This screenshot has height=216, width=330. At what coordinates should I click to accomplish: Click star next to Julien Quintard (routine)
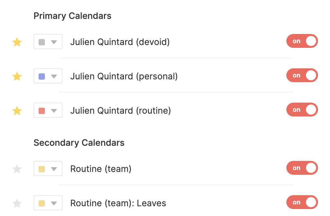(x=17, y=111)
